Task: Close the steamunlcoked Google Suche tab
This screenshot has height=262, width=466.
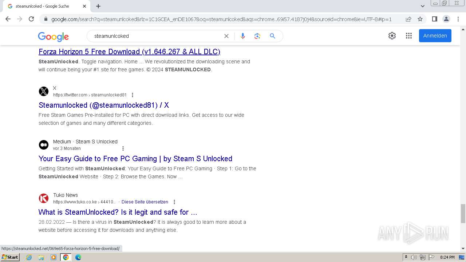Action: click(x=84, y=6)
